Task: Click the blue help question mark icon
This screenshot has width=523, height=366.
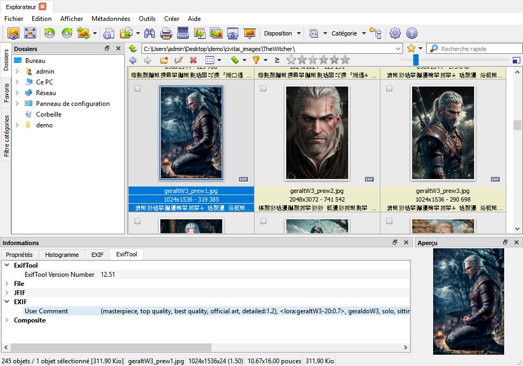Action: [x=412, y=33]
